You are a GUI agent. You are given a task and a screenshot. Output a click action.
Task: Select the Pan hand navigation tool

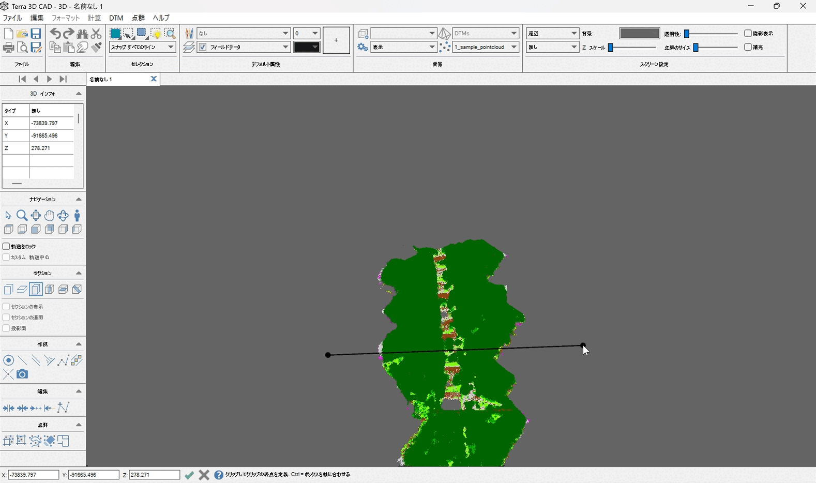49,215
